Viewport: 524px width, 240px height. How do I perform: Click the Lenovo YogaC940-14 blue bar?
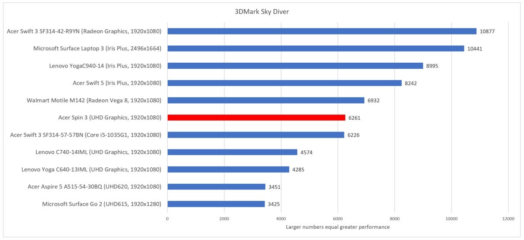pyautogui.click(x=295, y=66)
